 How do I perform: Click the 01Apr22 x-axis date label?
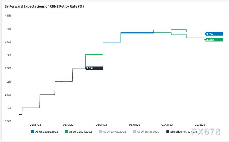click(35, 124)
